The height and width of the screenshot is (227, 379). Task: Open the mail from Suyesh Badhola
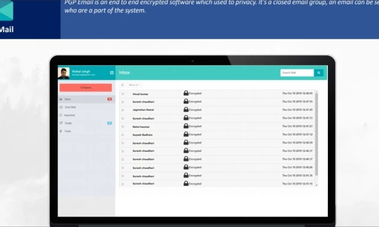pos(143,135)
